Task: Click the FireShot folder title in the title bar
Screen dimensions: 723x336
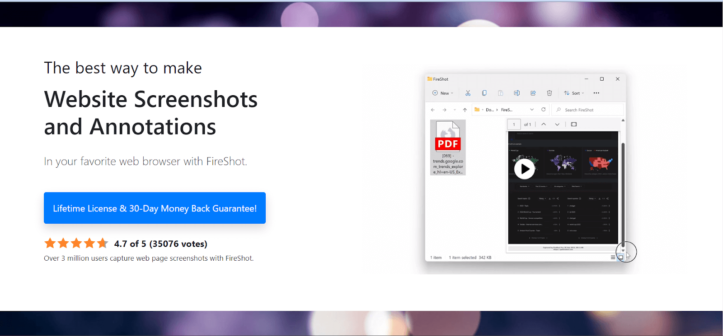Action: click(441, 79)
